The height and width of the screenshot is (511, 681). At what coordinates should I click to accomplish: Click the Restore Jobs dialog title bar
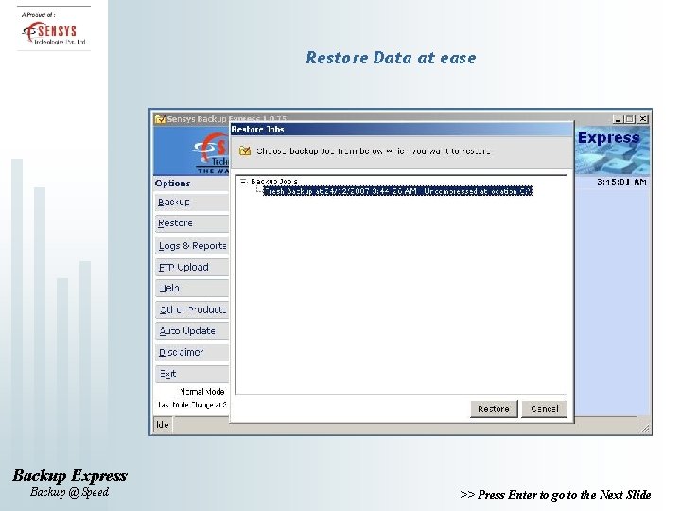point(401,129)
